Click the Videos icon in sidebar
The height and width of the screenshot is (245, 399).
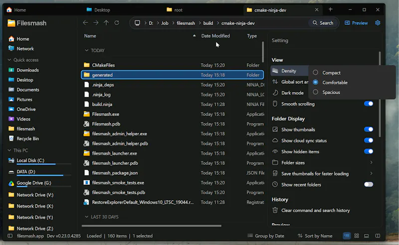11,119
